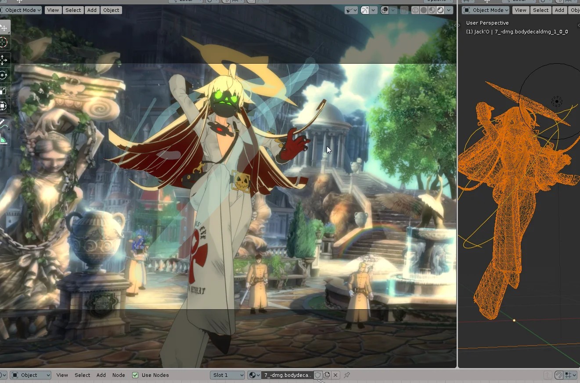Open the Add menu in the viewport
580x383 pixels.
point(92,10)
